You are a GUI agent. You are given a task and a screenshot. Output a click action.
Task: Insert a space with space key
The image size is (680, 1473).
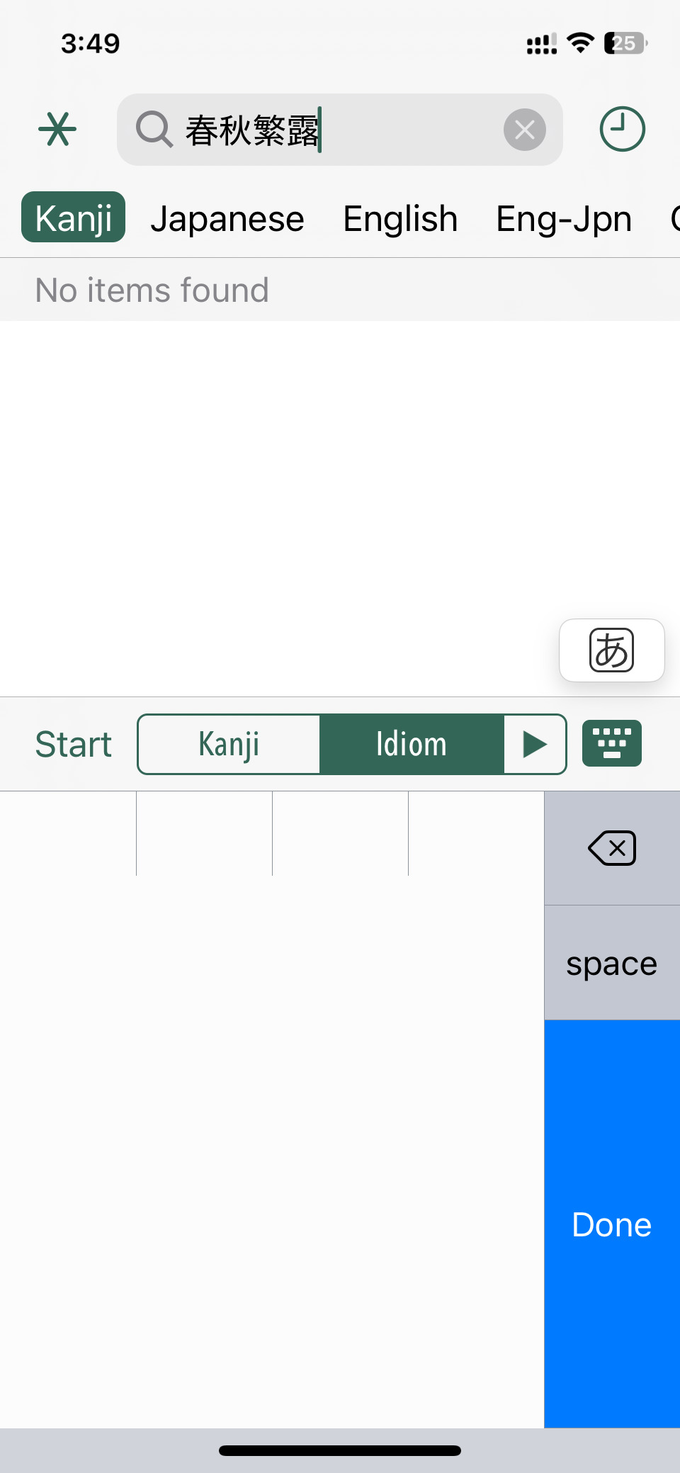[x=612, y=963]
